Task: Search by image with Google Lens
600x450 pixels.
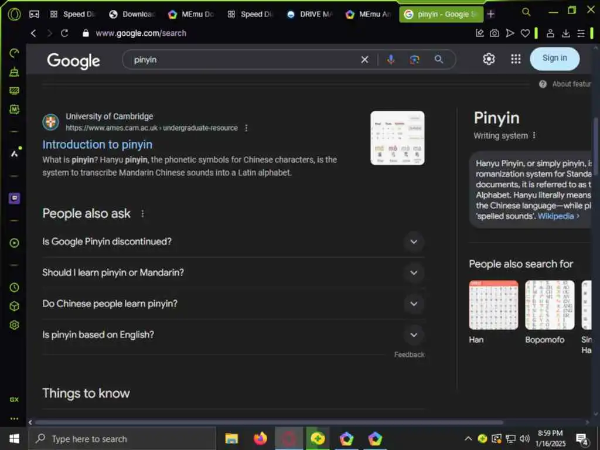Action: pyautogui.click(x=414, y=60)
